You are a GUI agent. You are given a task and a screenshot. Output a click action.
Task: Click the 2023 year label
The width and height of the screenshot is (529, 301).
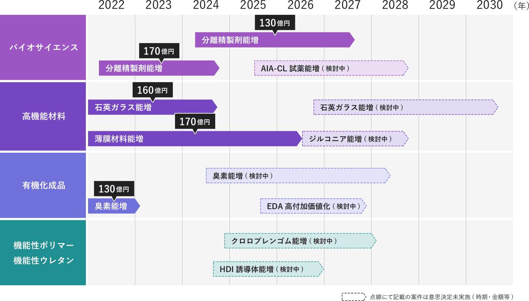(158, 5)
